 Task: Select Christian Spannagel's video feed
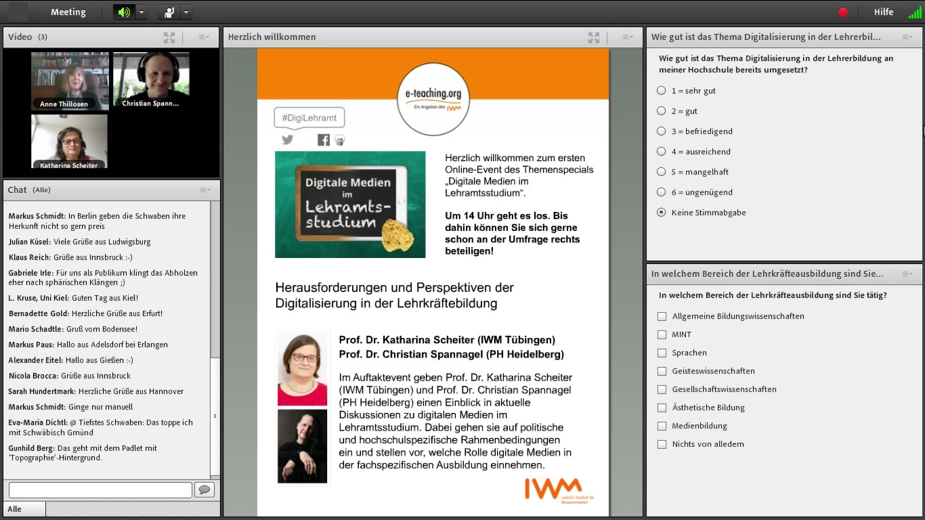pos(151,81)
